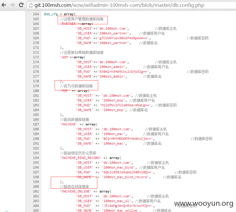
Task: Click the 'H1ibPWvlFUld49eavdGaCg==' password string
Action: tap(125, 105)
